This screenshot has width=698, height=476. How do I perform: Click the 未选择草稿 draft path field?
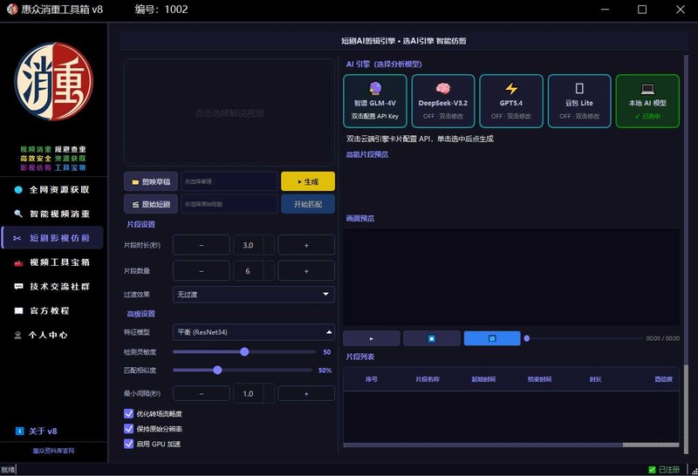[x=229, y=181]
